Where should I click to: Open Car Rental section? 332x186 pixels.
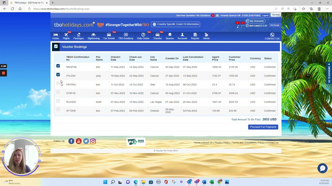[x=109, y=36]
